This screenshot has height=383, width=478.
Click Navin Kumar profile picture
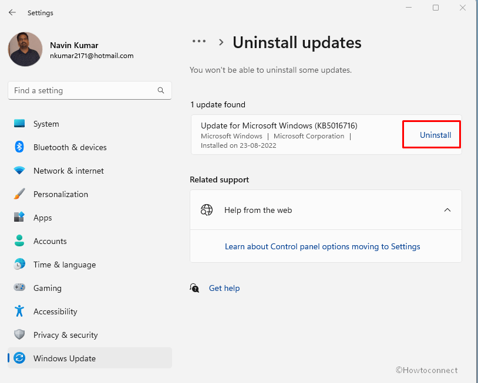pyautogui.click(x=25, y=49)
